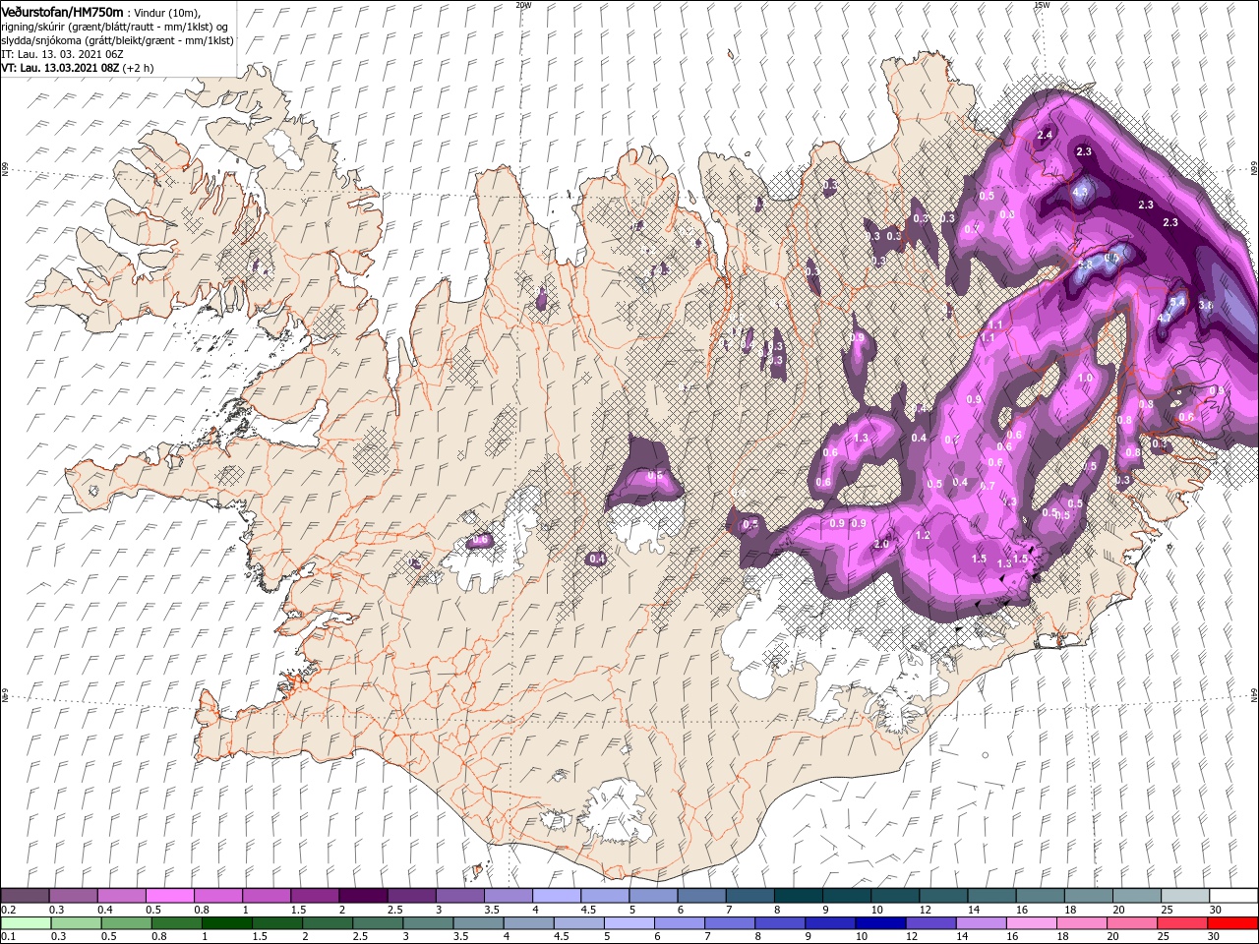
Task: Click the palest green 0.1 swatch in rain scale
Action: coord(25,923)
